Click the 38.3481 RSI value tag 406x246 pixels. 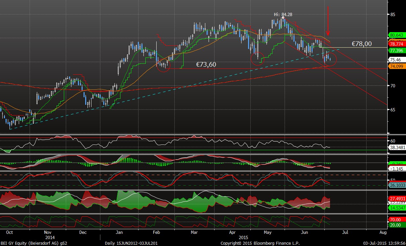coord(397,148)
